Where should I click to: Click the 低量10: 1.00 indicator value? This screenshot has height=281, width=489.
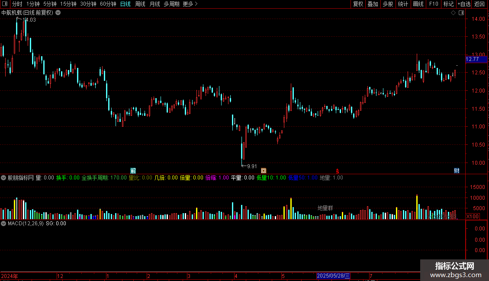click(x=271, y=178)
